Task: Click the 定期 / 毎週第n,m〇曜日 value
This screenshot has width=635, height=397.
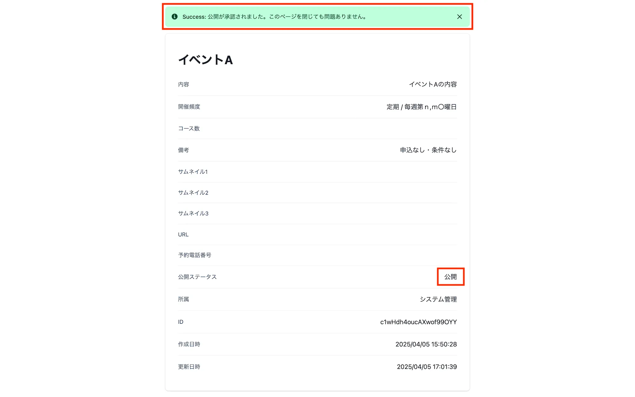Action: [422, 107]
